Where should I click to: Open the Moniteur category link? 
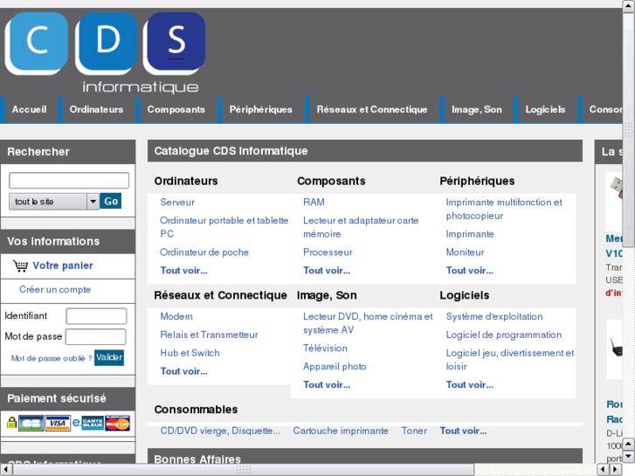(x=465, y=252)
